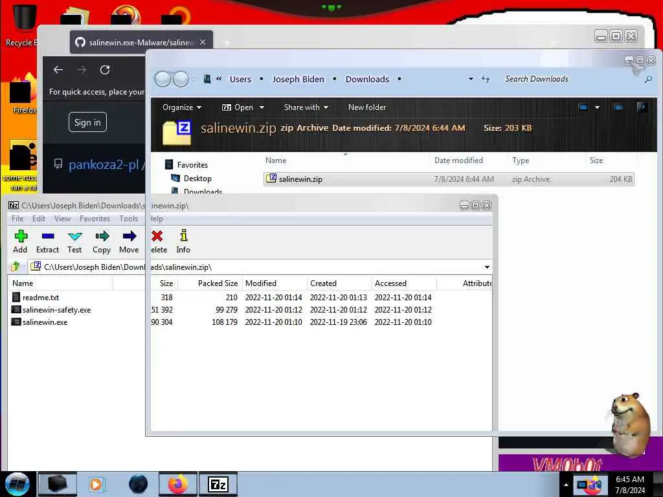663x497 pixels.
Task: Show hidden system tray icons
Action: coord(566,485)
